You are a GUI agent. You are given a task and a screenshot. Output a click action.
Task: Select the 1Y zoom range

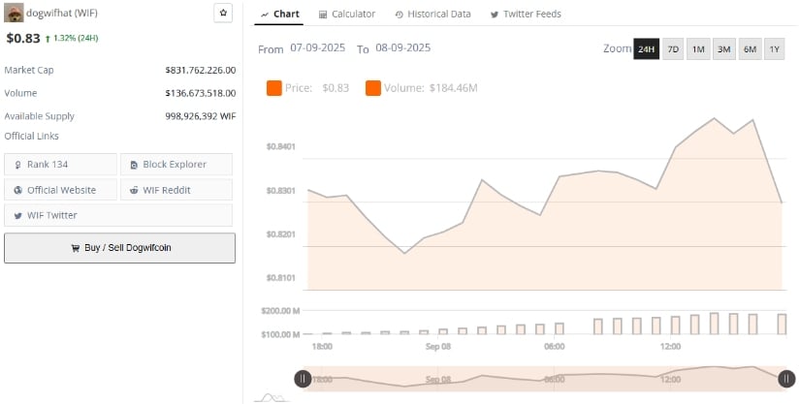point(775,48)
